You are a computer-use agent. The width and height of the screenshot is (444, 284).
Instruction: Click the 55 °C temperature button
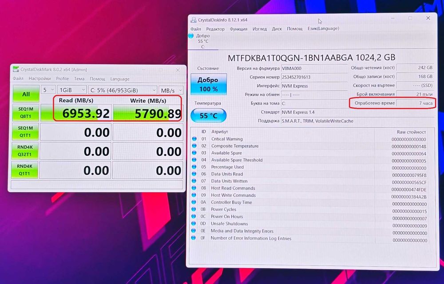pos(208,116)
